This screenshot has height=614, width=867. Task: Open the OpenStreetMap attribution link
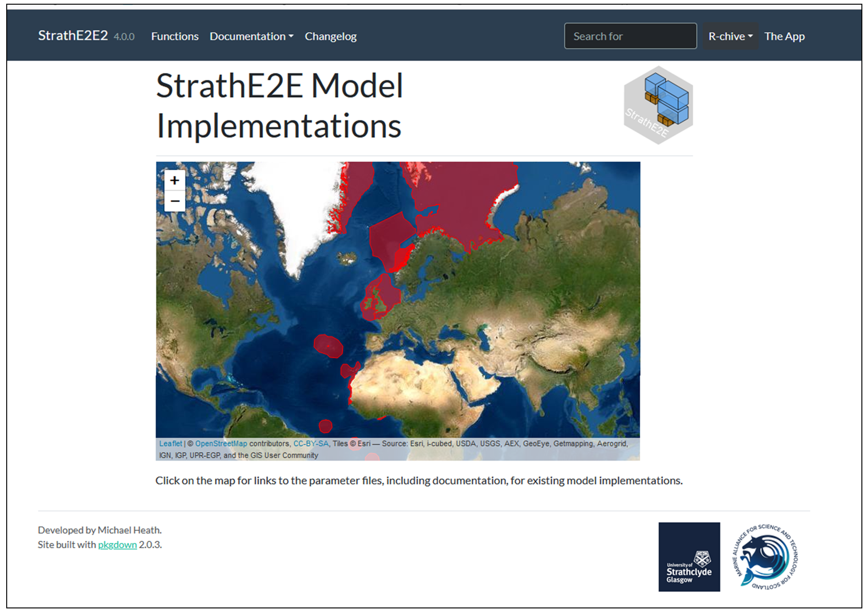point(221,443)
